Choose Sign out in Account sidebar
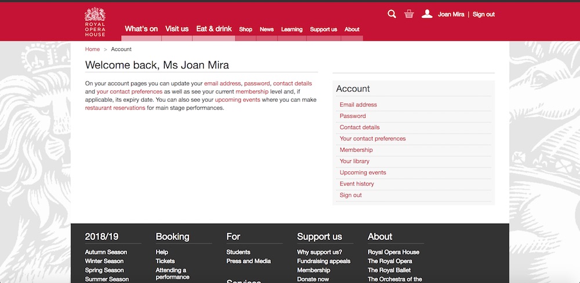Viewport: 580px width, 283px height. coord(351,195)
